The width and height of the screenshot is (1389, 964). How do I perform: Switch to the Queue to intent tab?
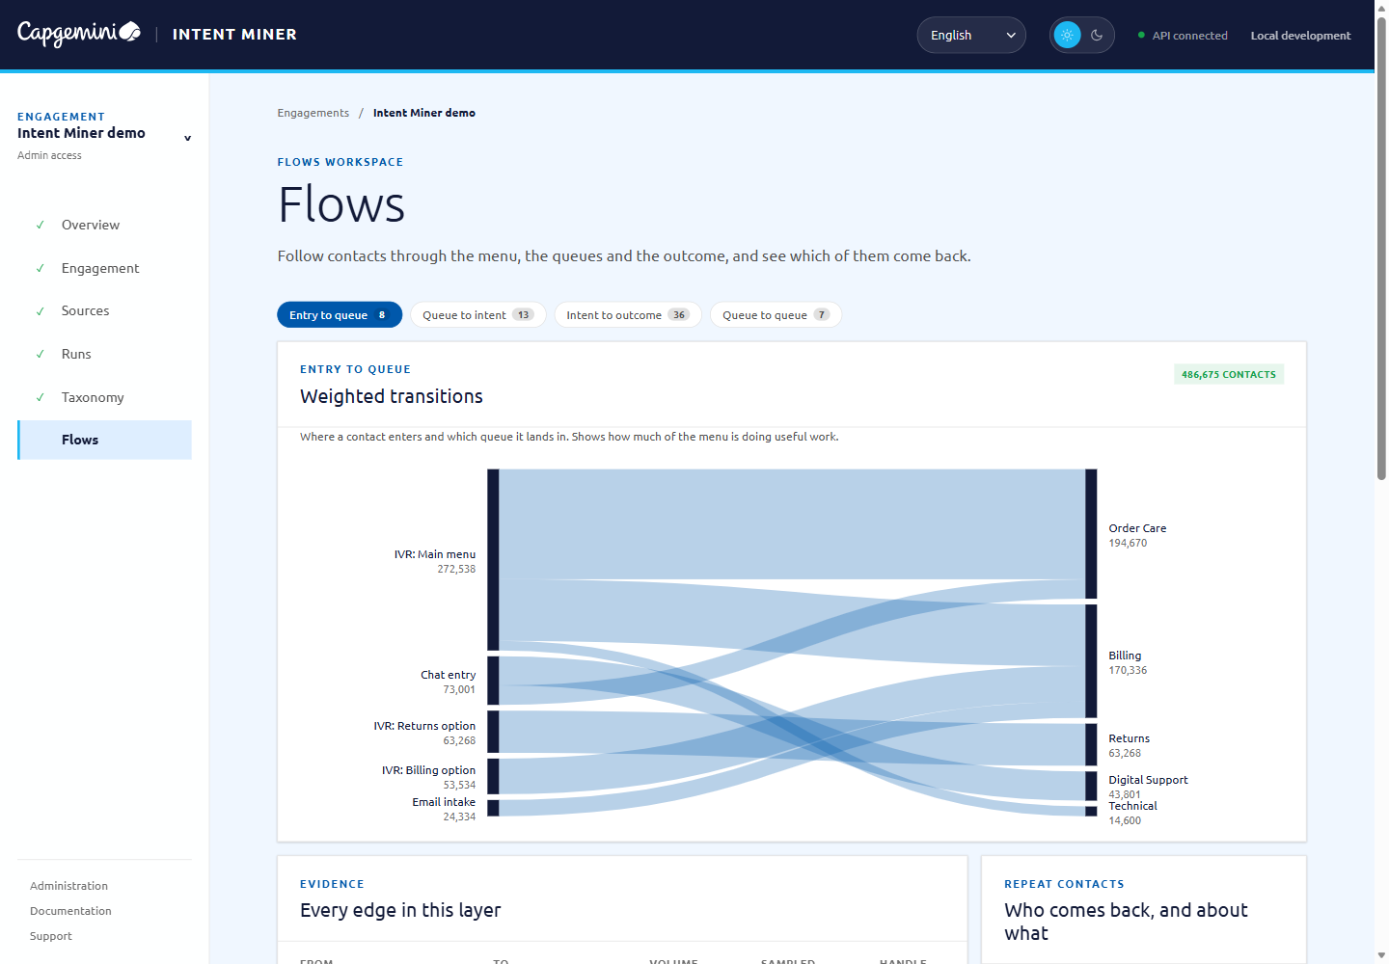(478, 315)
